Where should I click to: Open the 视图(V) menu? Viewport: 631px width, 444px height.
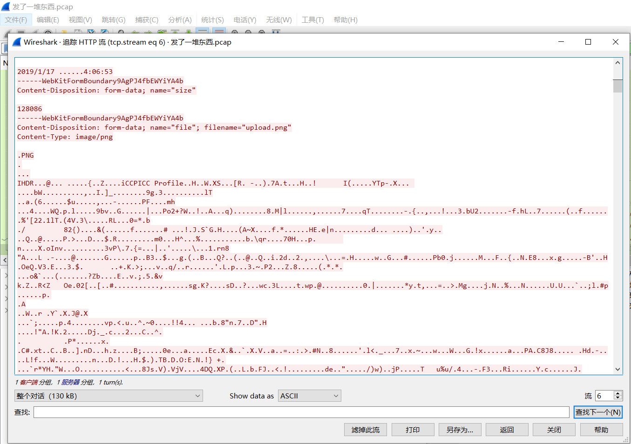[x=81, y=20]
